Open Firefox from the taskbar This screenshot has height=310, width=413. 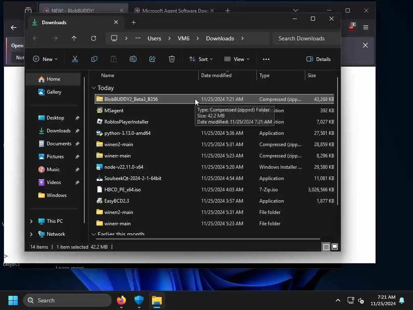coord(121,300)
